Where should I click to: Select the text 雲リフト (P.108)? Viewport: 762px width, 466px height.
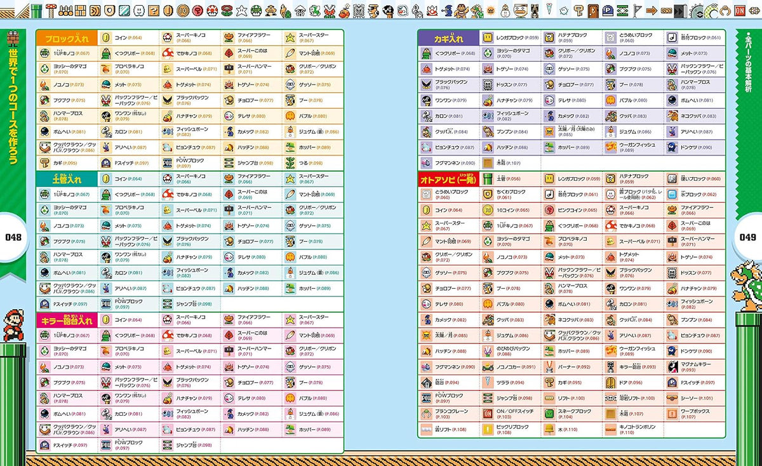(450, 429)
